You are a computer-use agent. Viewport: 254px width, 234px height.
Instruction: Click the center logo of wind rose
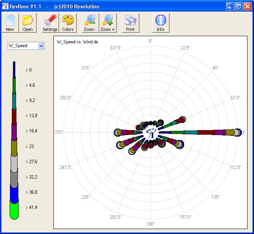[x=151, y=133]
